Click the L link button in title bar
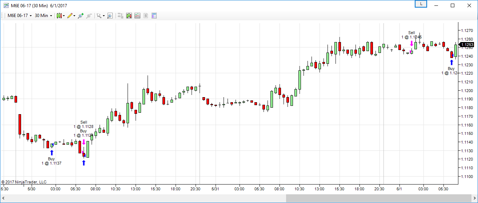The height and width of the screenshot is (203, 478). coord(421,4)
